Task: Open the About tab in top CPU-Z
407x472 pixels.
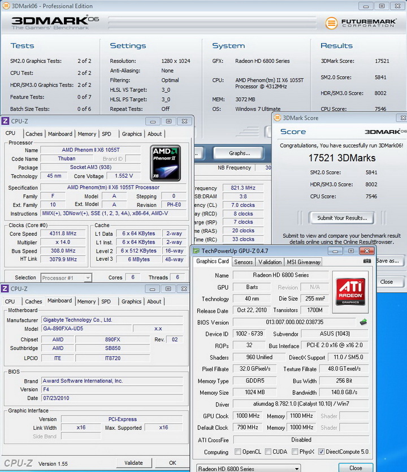Action: point(154,134)
